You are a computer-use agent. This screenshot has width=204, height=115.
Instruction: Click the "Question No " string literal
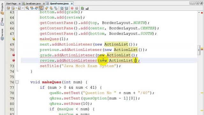[x=100, y=93]
